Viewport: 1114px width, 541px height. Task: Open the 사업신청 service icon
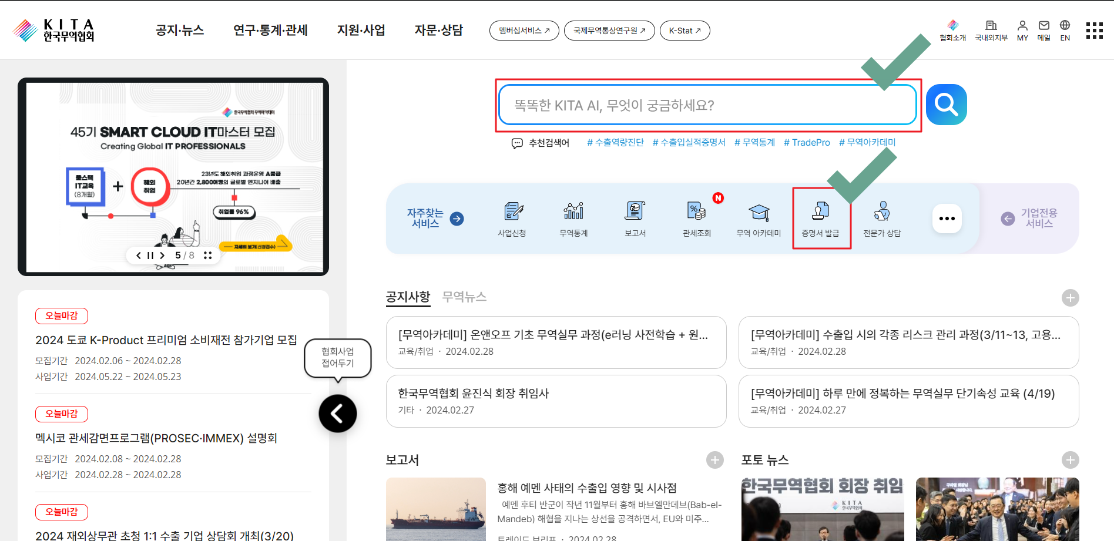[x=512, y=219]
